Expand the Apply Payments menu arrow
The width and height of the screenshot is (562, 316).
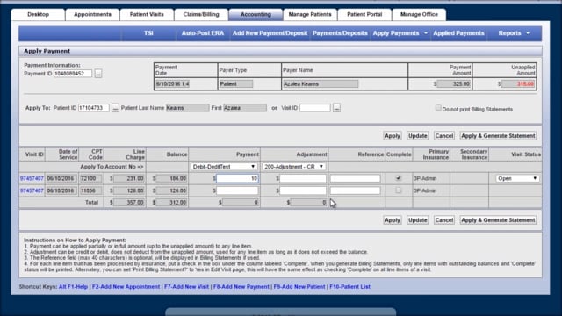[x=425, y=33]
